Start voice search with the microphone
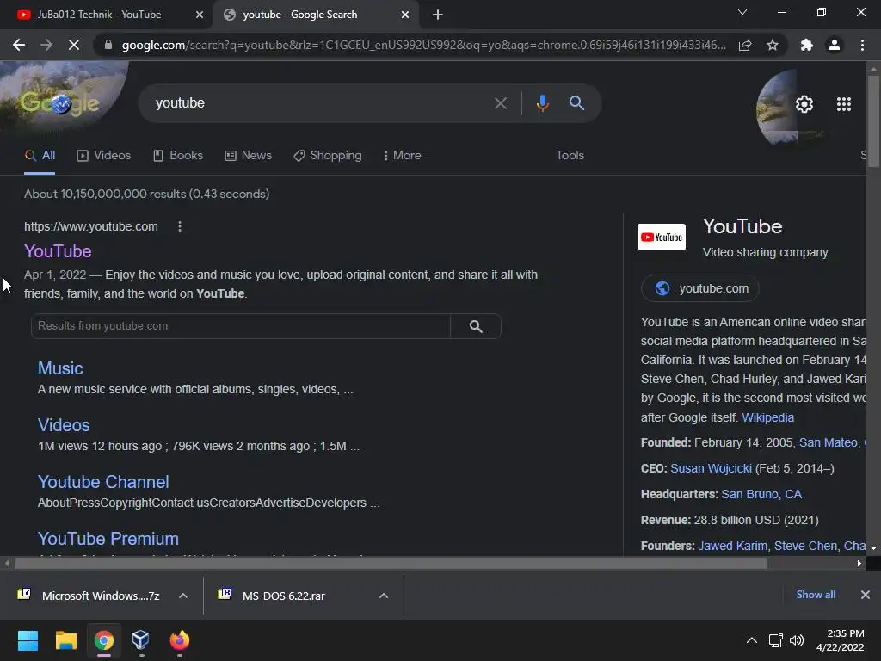 coord(542,103)
